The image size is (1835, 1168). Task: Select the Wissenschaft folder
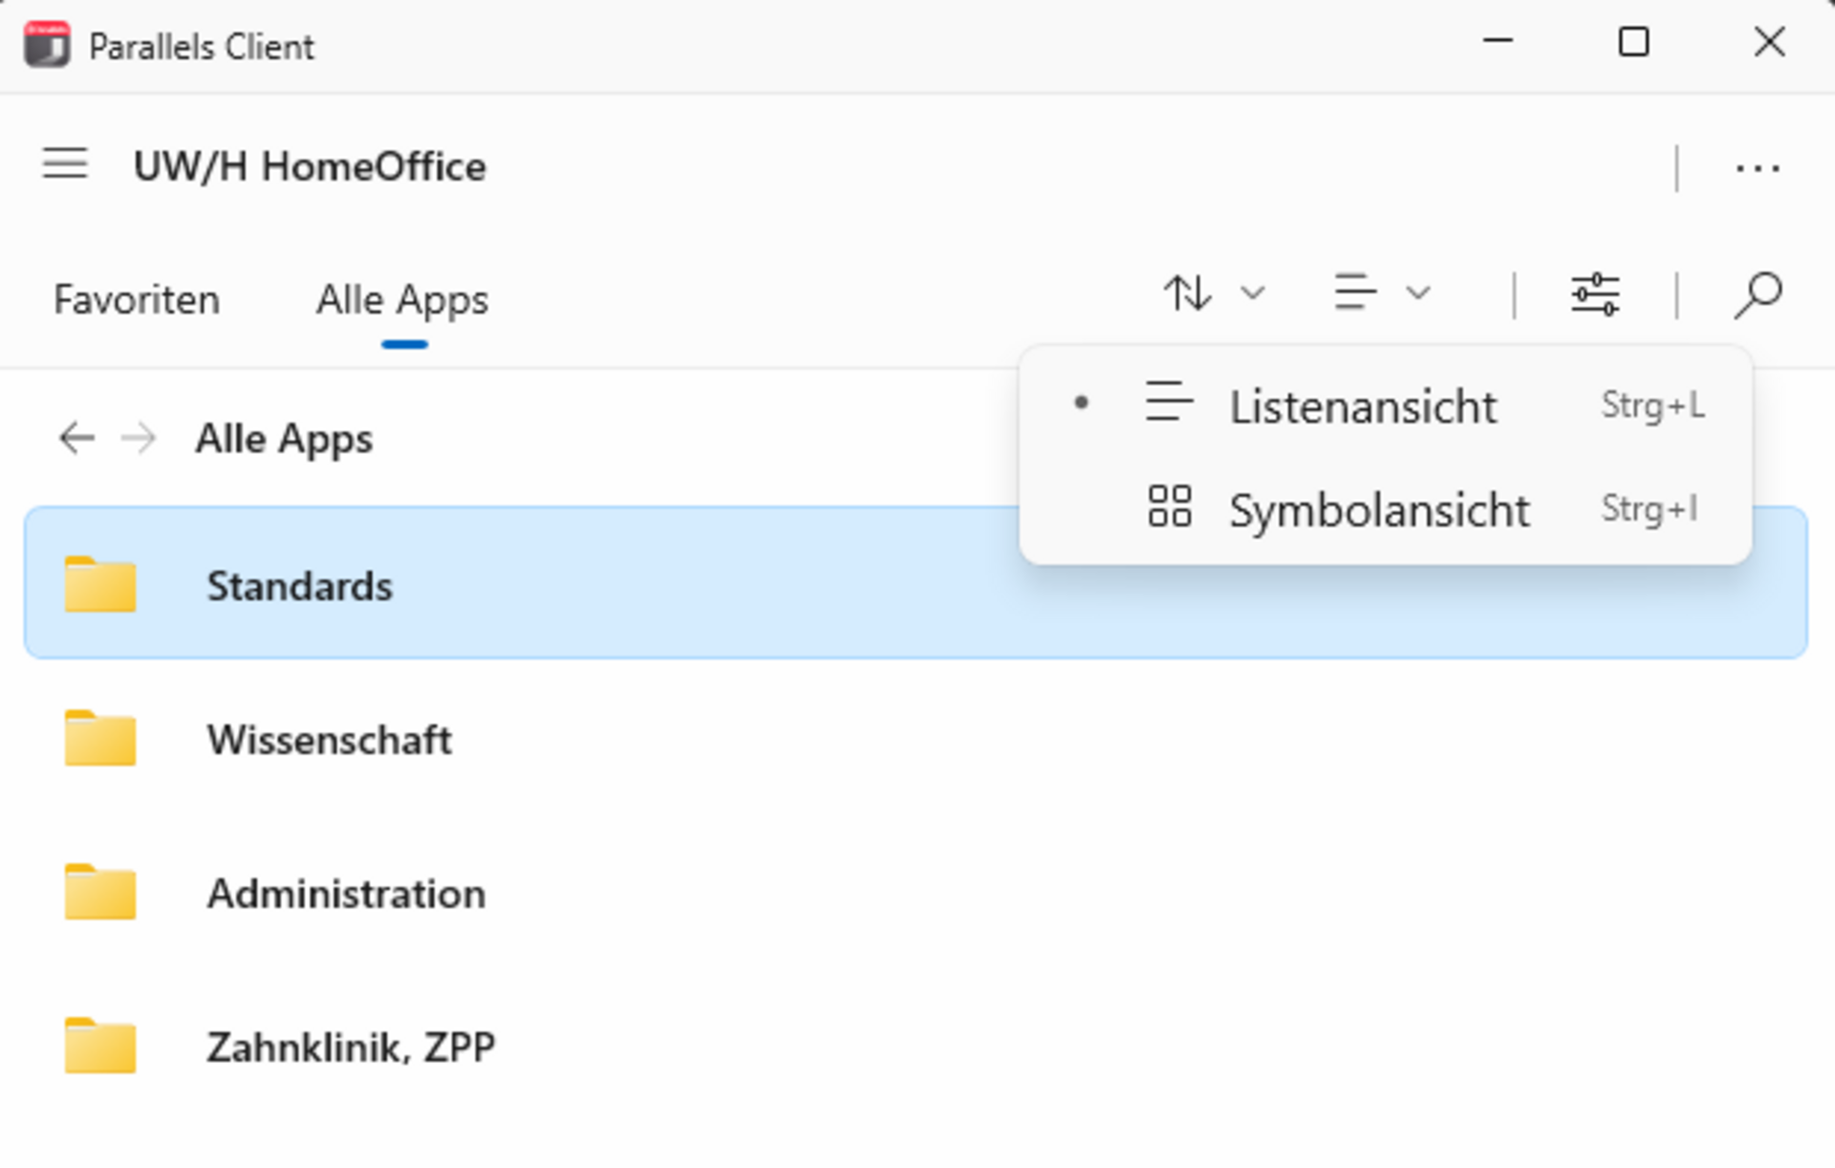pos(916,739)
